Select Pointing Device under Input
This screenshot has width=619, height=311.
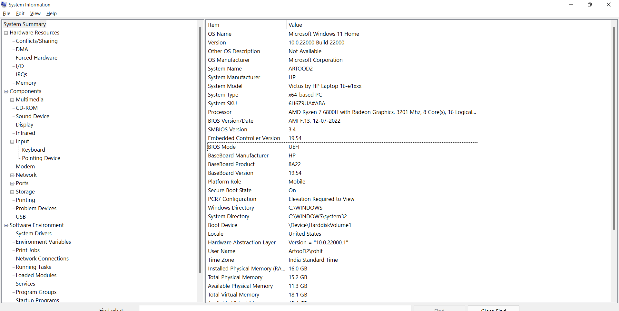pos(41,158)
